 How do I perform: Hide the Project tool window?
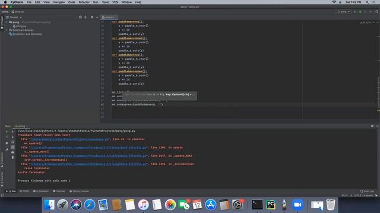pyautogui.click(x=97, y=17)
